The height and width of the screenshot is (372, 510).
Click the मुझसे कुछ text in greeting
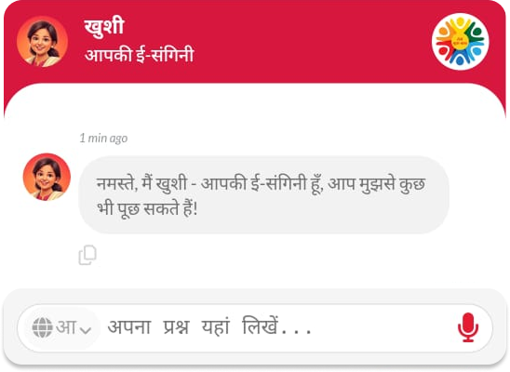coord(392,184)
